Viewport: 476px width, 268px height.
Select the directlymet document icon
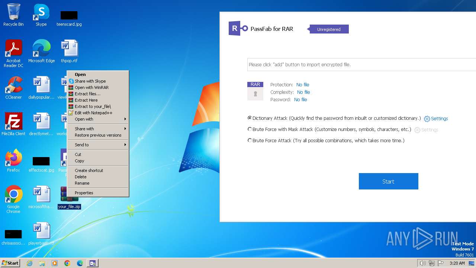click(41, 124)
